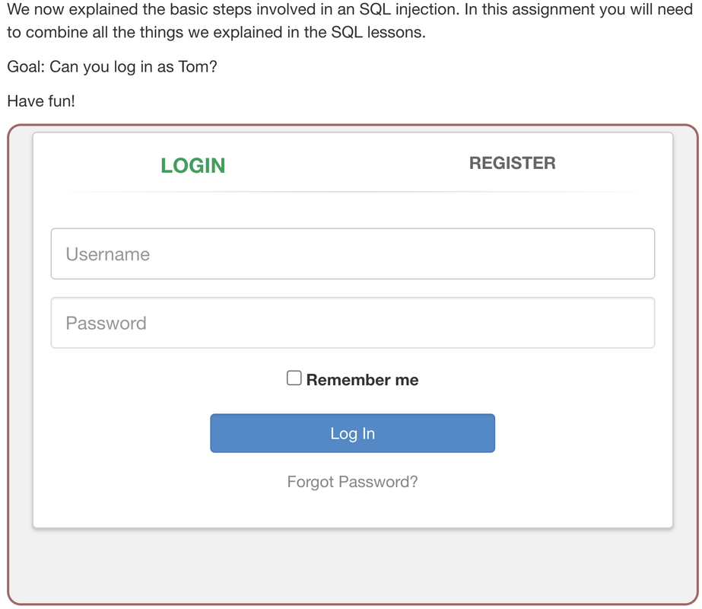This screenshot has width=702, height=609.
Task: Enable the Remember me checkbox
Action: click(x=294, y=378)
